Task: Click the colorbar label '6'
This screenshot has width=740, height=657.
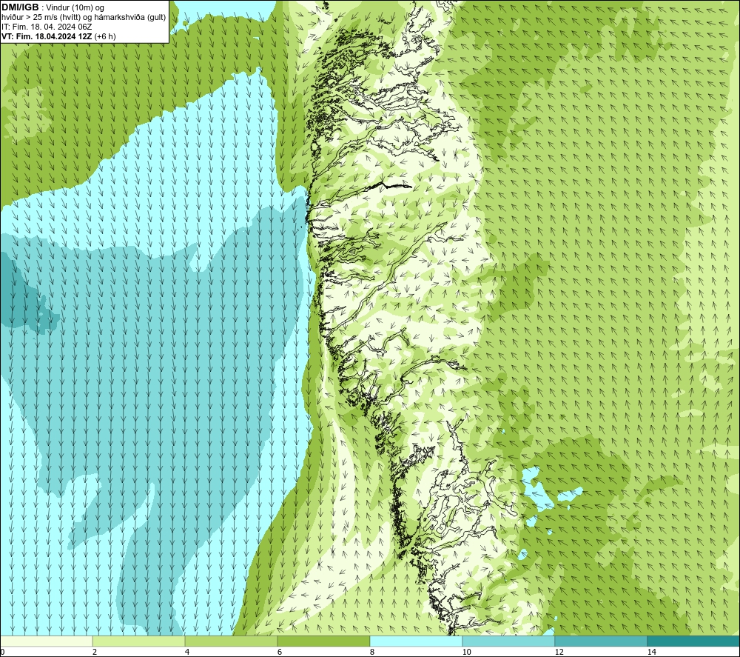Action: coord(280,652)
